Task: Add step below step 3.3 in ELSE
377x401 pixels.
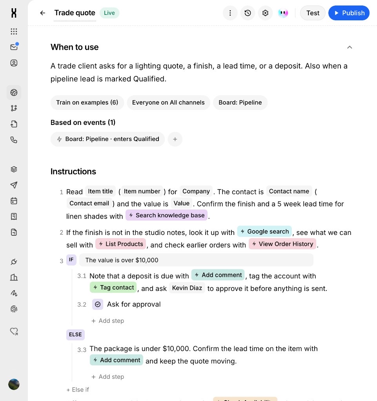Action: (x=108, y=377)
